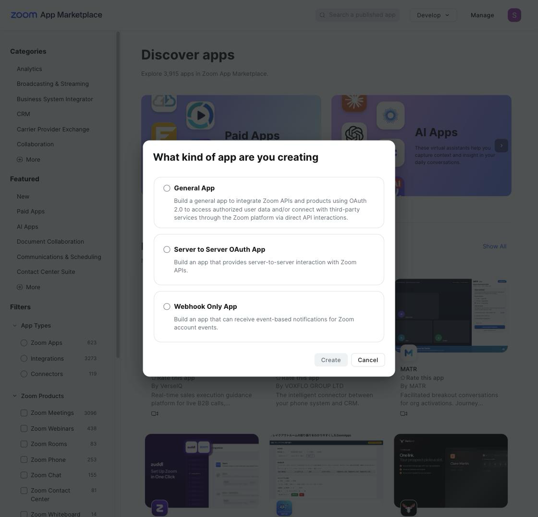Image resolution: width=538 pixels, height=517 pixels.
Task: Click the sidebar vertical scrollbar
Action: [118, 195]
